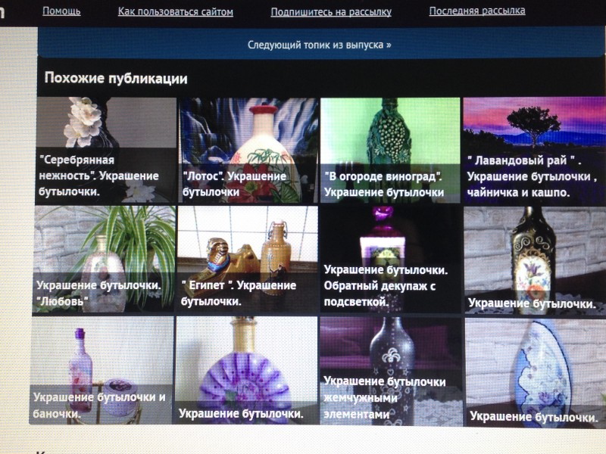The image size is (606, 454).
Task: Click Подпишитесь на рассылку link
Action: (x=331, y=12)
